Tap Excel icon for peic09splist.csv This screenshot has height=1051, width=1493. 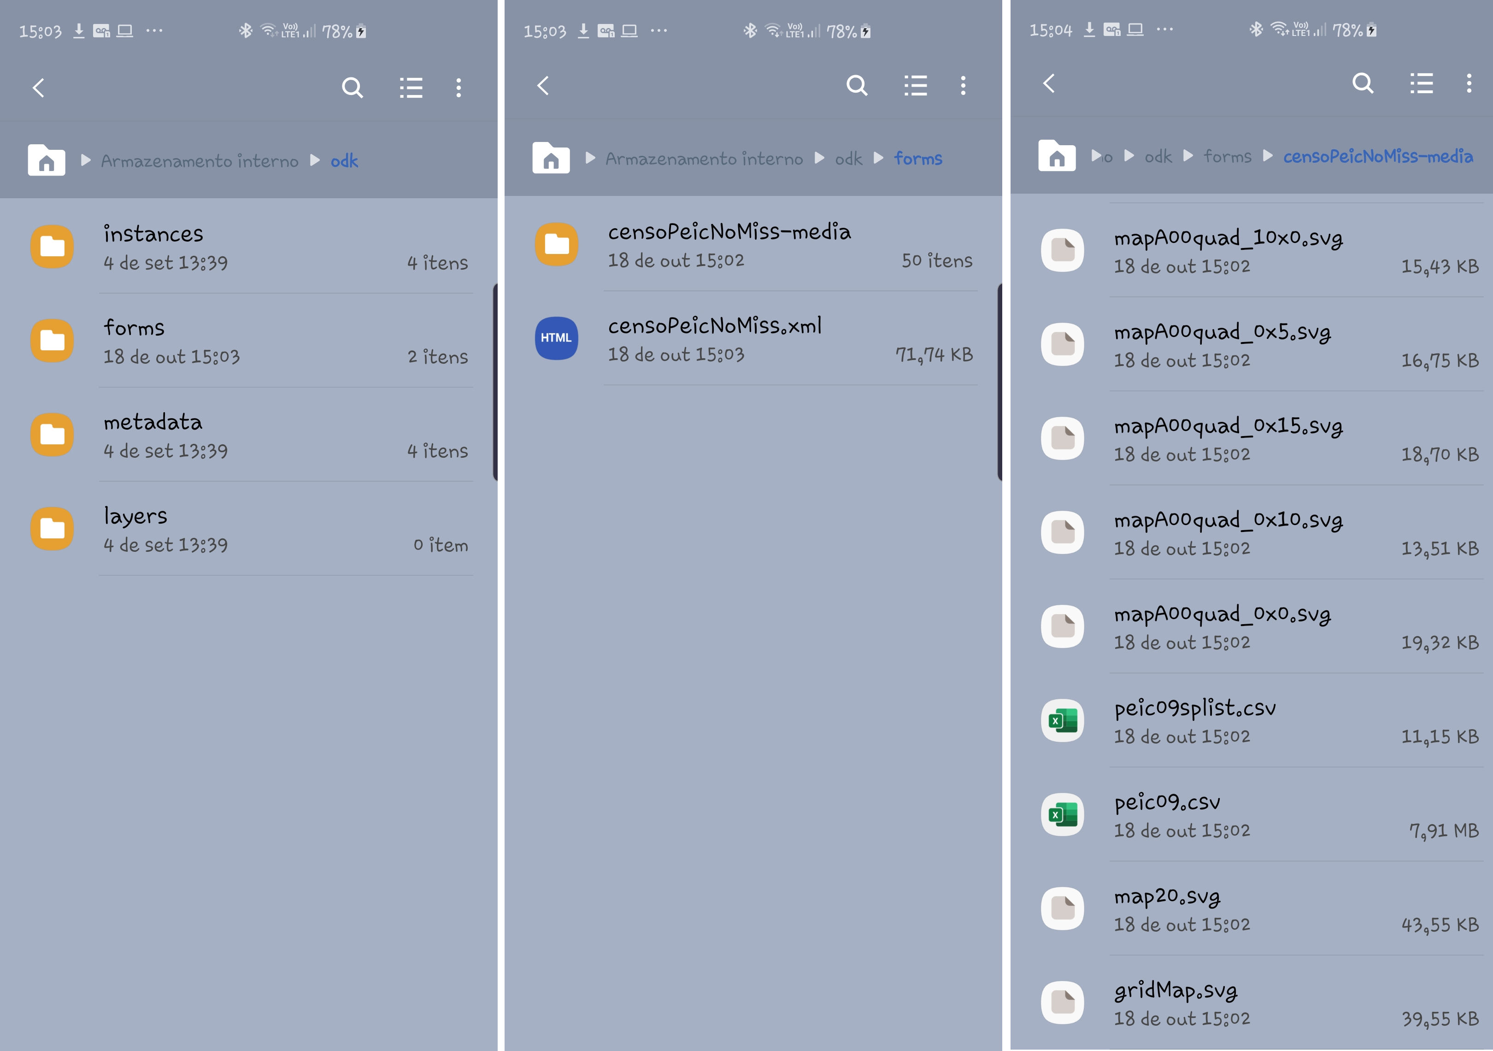click(x=1062, y=720)
